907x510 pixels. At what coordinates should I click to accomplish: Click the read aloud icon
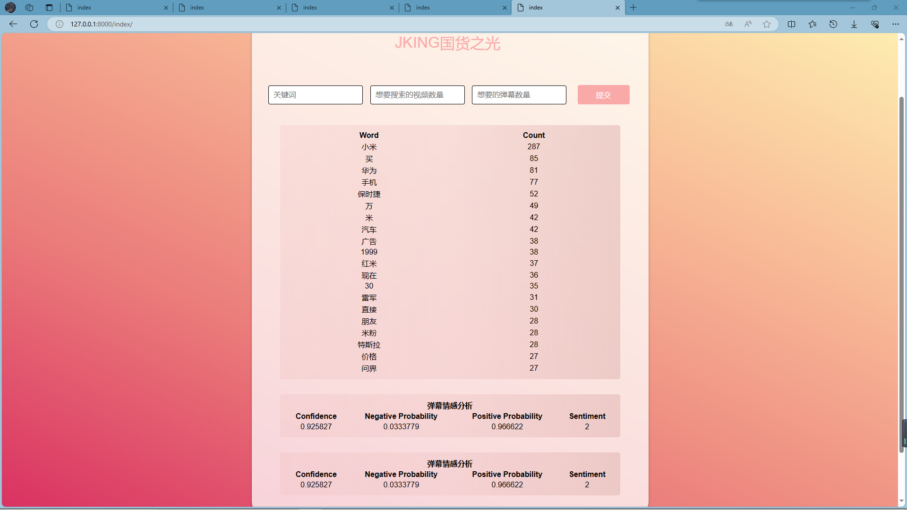pos(748,24)
